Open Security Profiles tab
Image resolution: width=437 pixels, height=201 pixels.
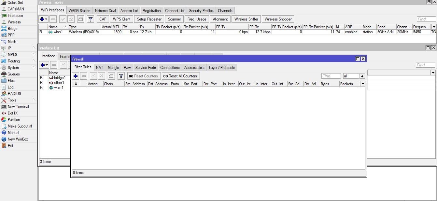(x=201, y=11)
